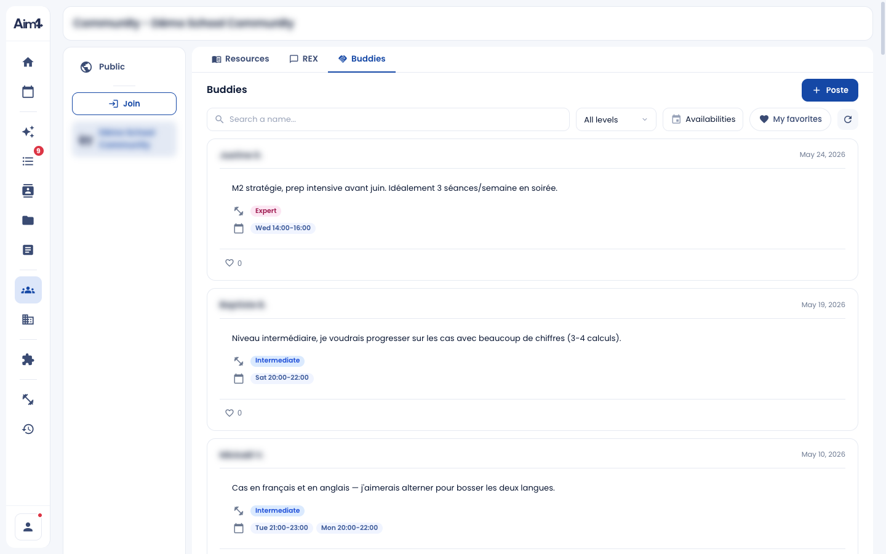Image resolution: width=886 pixels, height=554 pixels.
Task: Click the Join button
Action: [x=124, y=103]
